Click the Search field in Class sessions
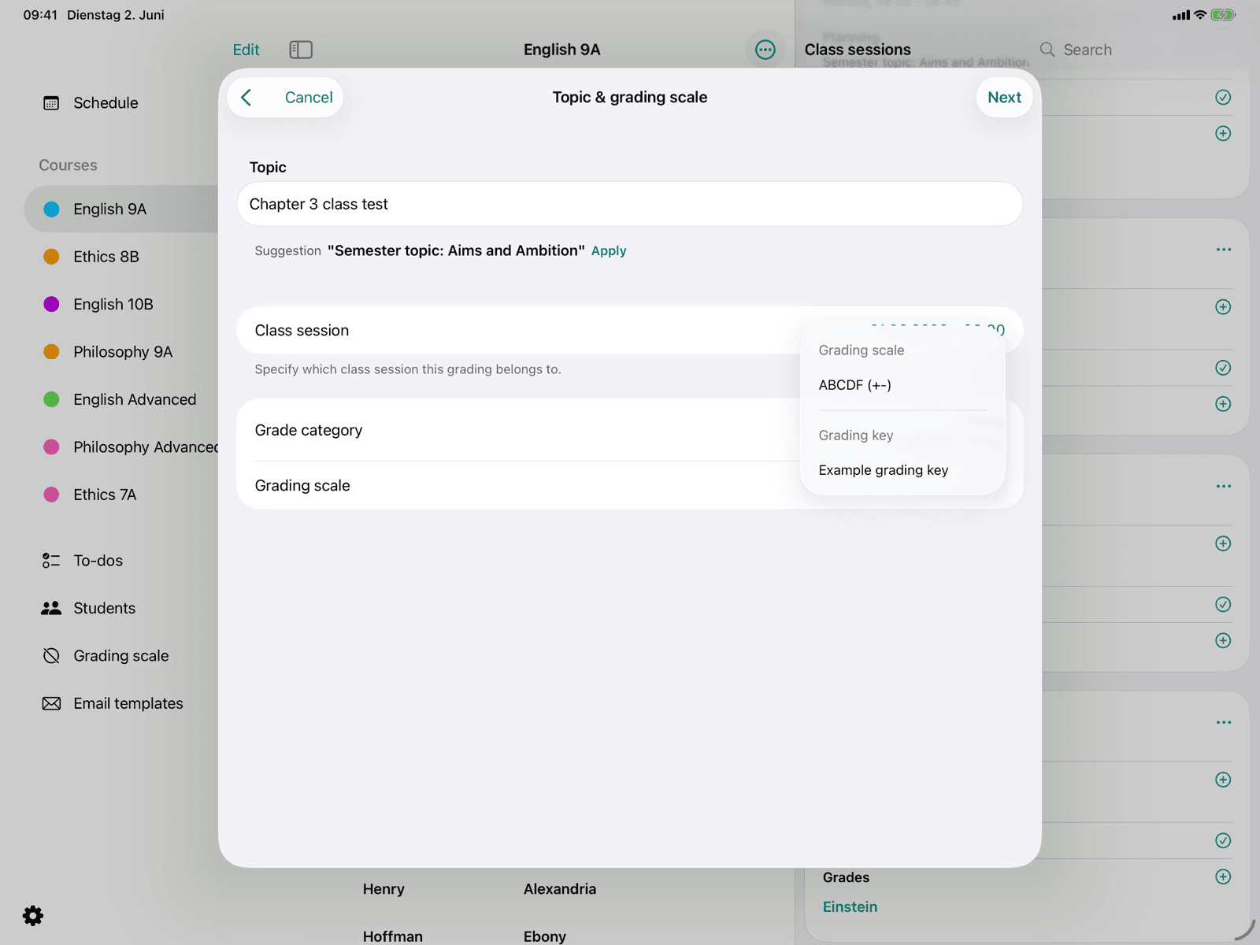This screenshot has height=945, width=1260. pyautogui.click(x=1087, y=50)
